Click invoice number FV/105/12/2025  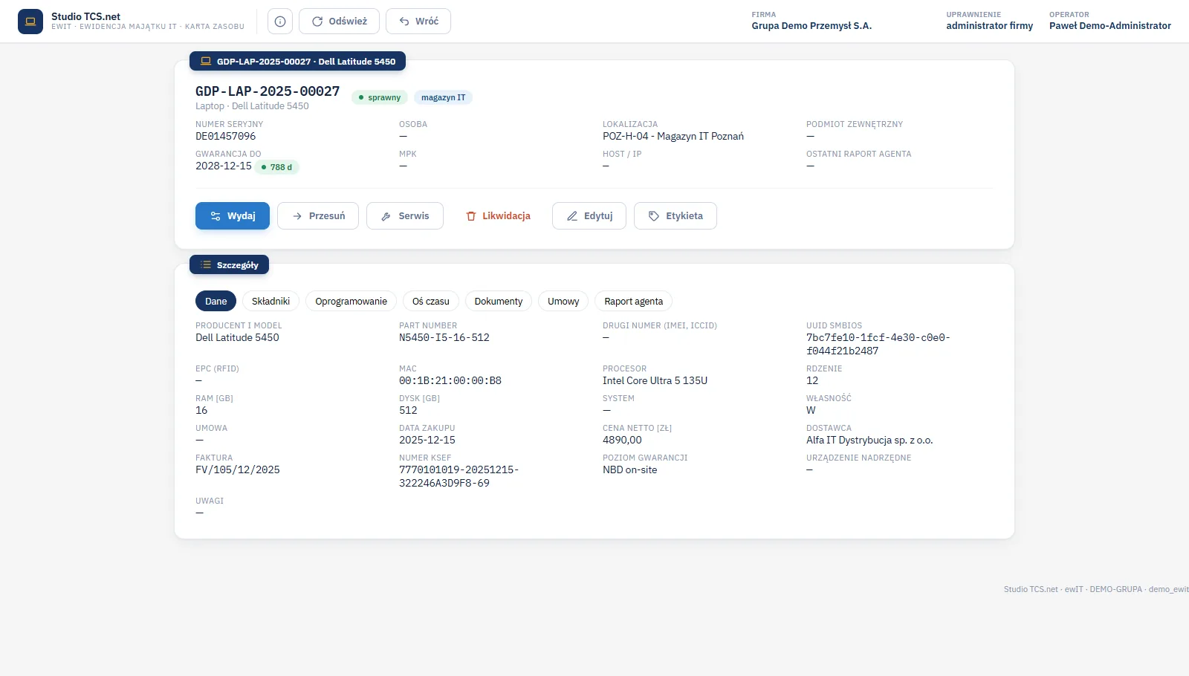pos(238,469)
